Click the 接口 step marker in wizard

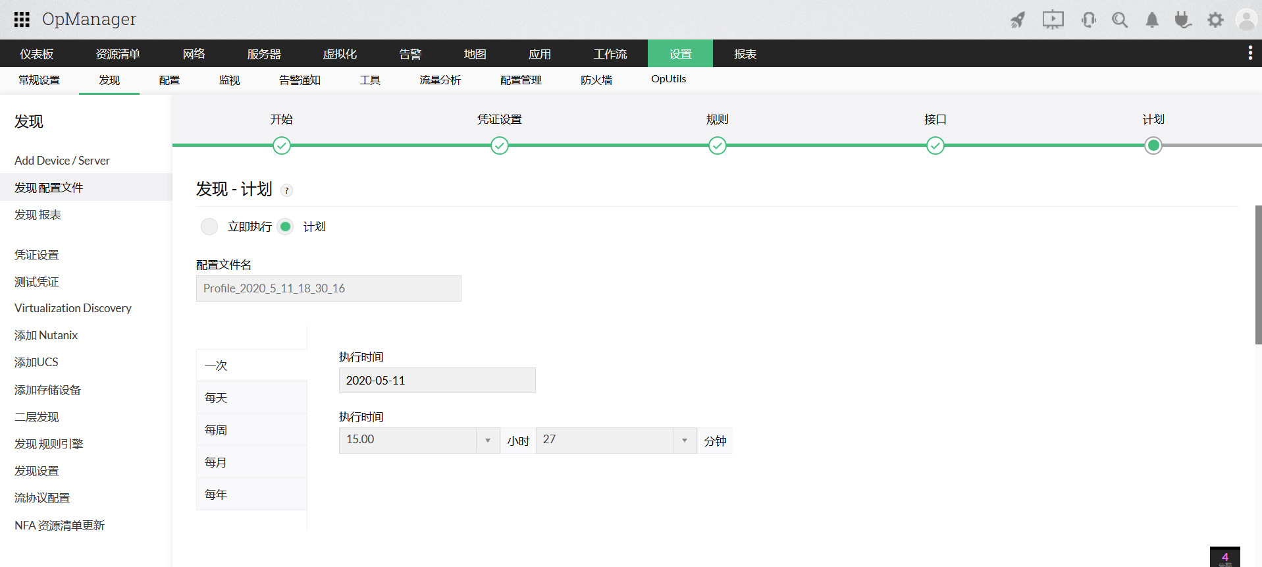click(x=935, y=146)
